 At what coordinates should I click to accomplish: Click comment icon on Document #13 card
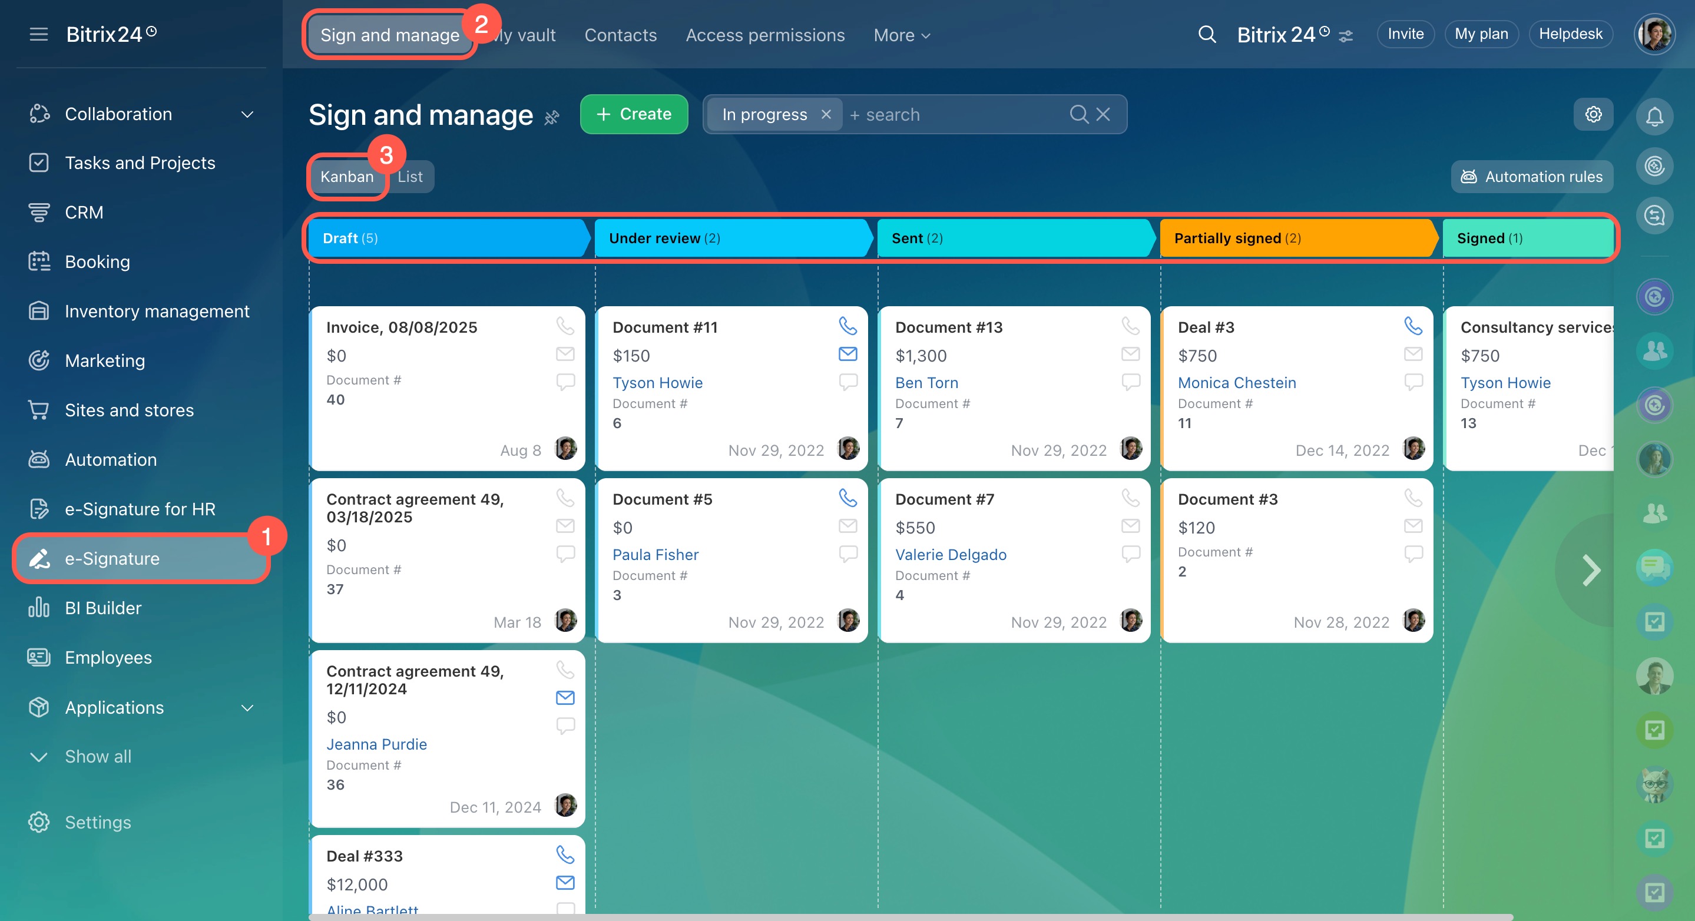tap(1130, 382)
